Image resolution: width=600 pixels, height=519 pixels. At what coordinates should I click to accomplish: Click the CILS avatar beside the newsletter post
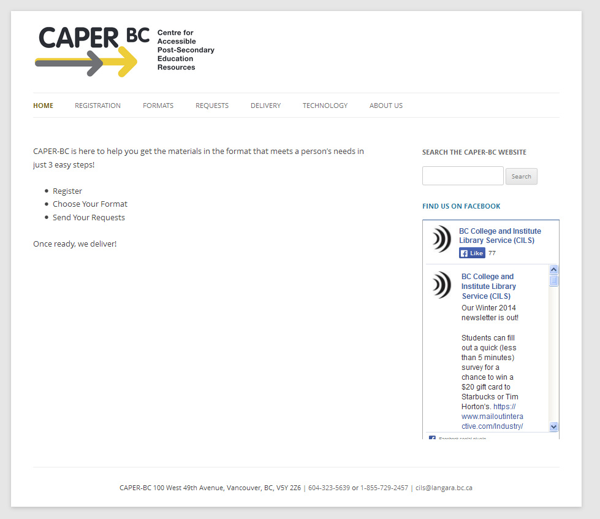[442, 285]
